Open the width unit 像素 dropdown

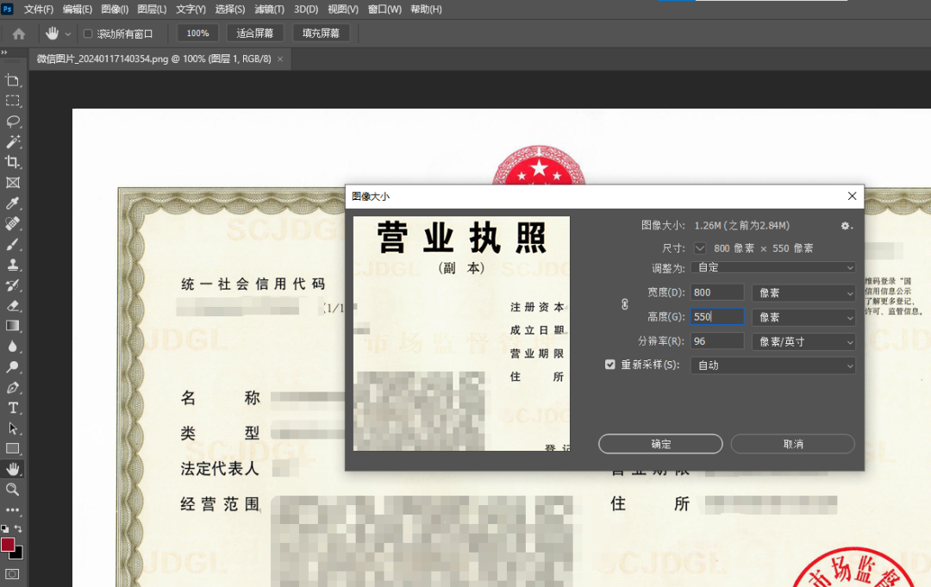803,292
